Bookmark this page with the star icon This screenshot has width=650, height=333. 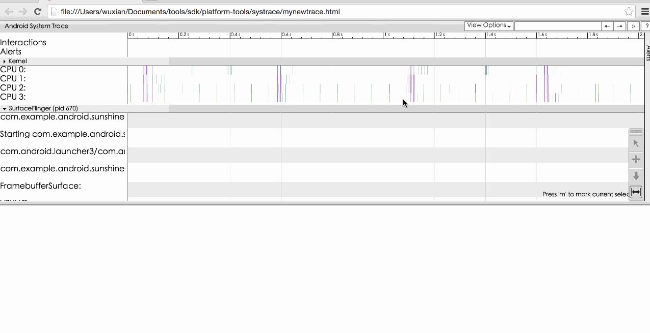pos(629,12)
